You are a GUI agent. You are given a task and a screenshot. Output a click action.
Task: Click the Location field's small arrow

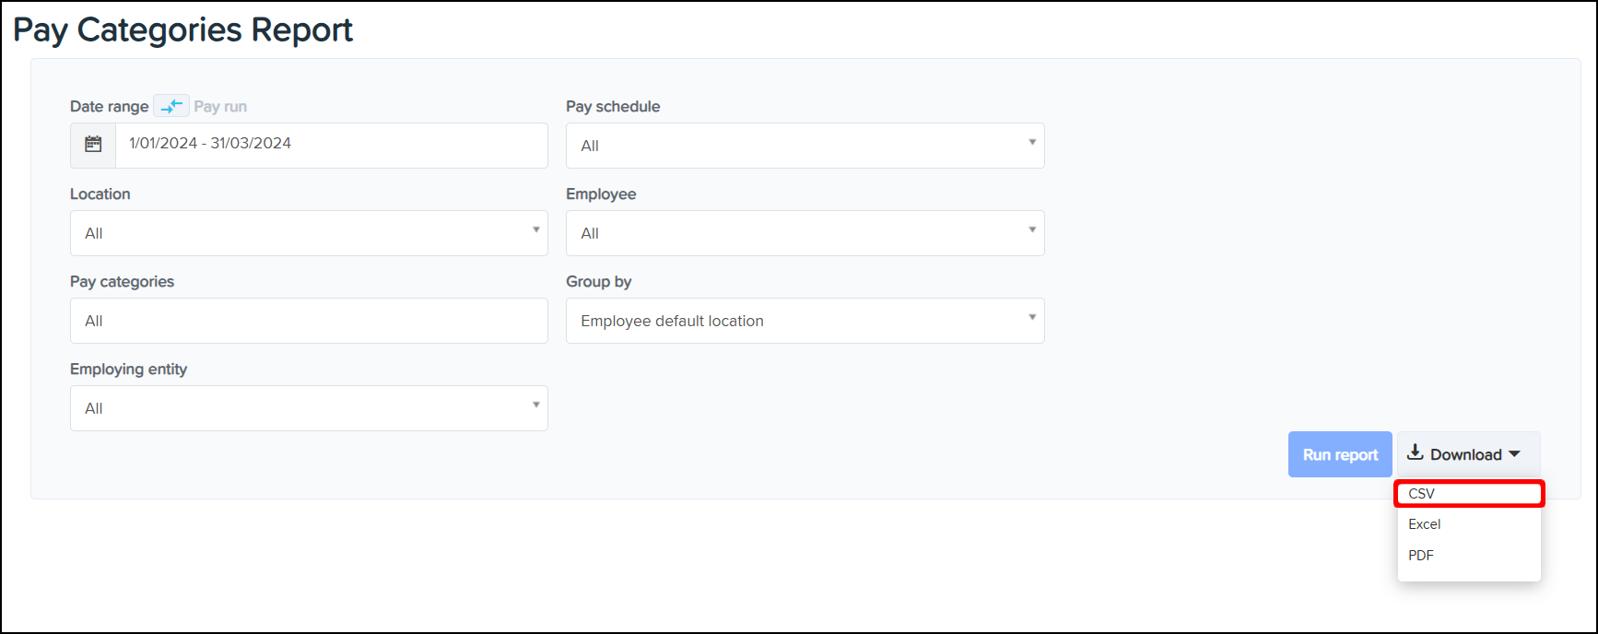pos(536,229)
